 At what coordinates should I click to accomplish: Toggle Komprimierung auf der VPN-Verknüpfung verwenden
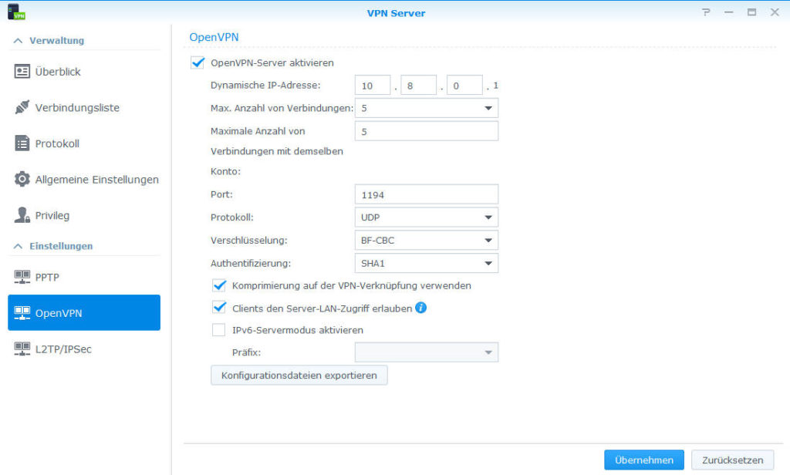pos(218,285)
